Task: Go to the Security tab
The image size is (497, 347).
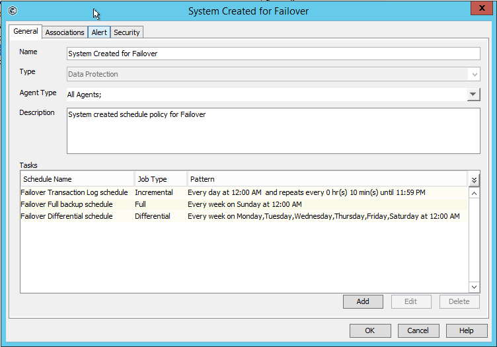Action: pyautogui.click(x=126, y=32)
